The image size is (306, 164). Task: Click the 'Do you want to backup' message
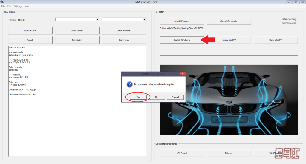155,84
